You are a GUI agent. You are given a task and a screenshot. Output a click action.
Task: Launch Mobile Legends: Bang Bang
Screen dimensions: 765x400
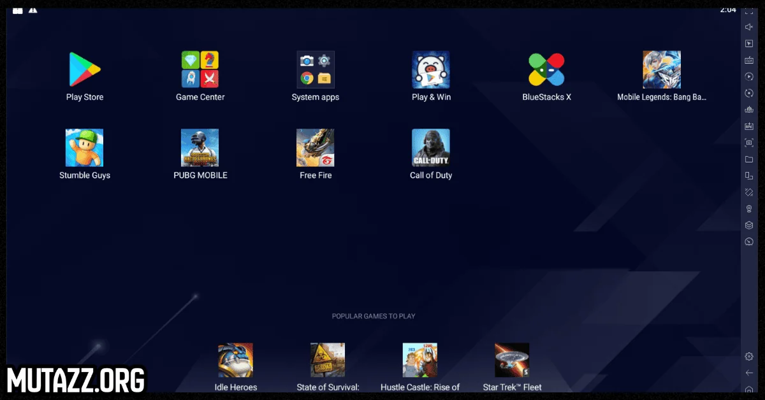(661, 69)
